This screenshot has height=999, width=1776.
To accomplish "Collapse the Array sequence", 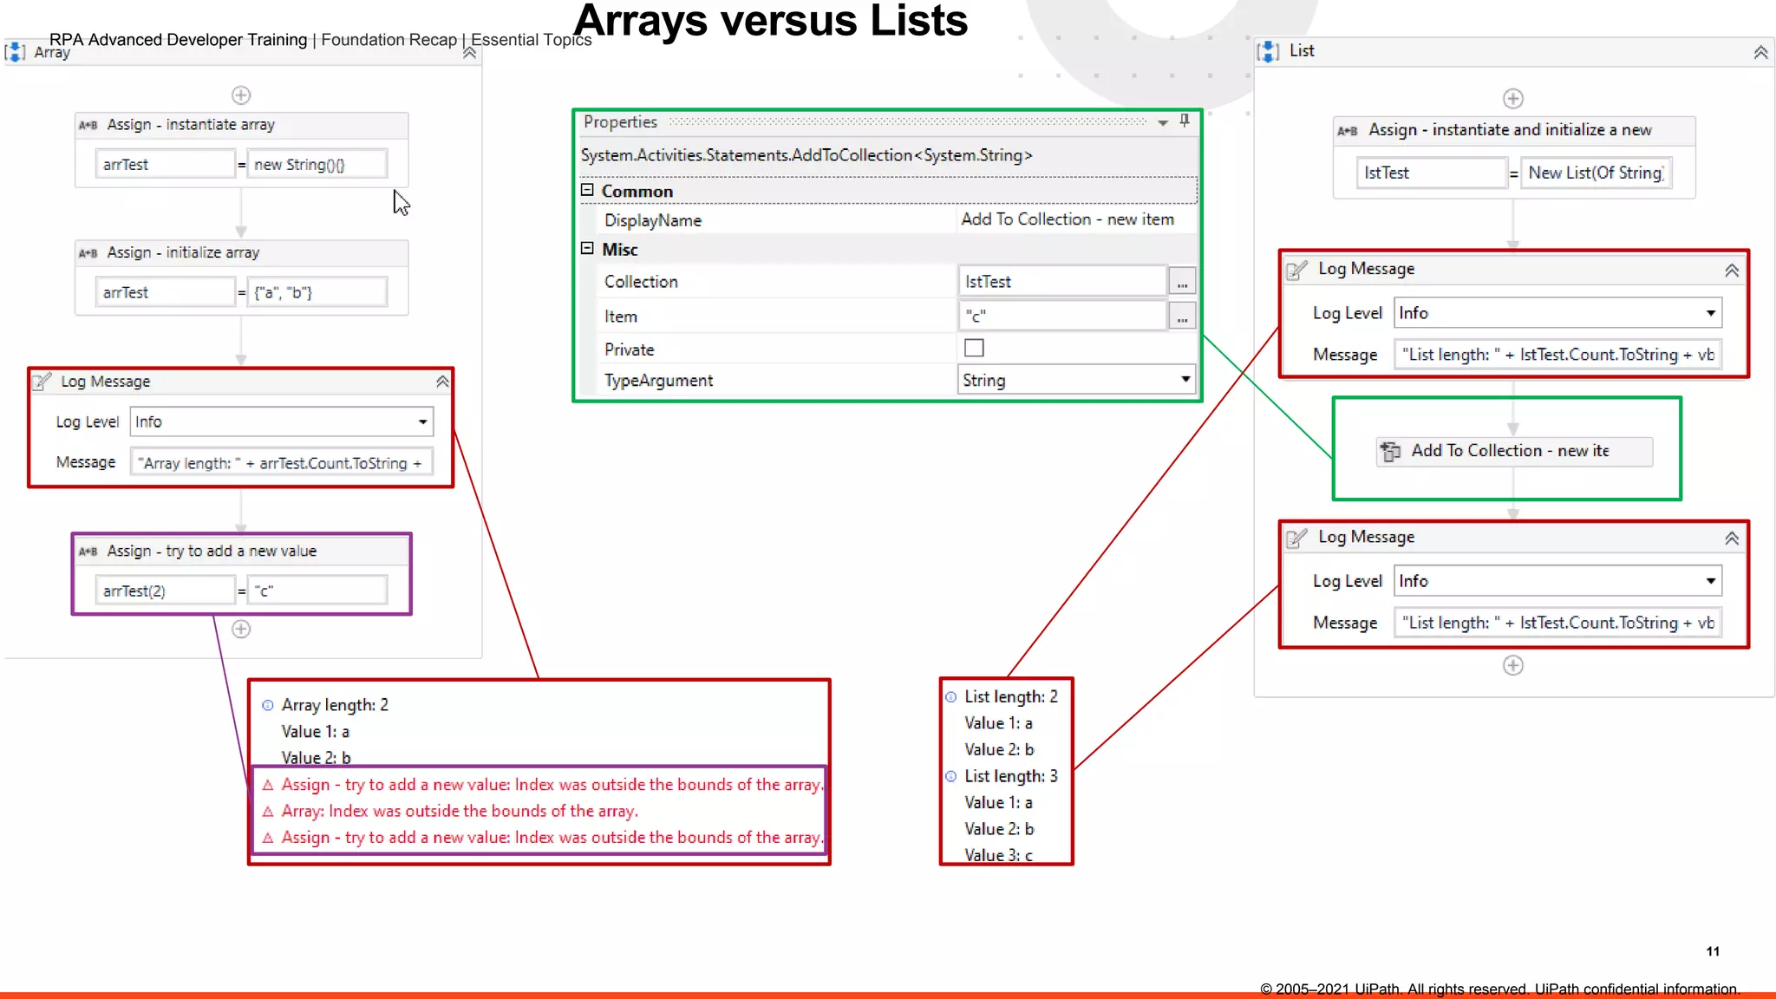I will 469,53.
